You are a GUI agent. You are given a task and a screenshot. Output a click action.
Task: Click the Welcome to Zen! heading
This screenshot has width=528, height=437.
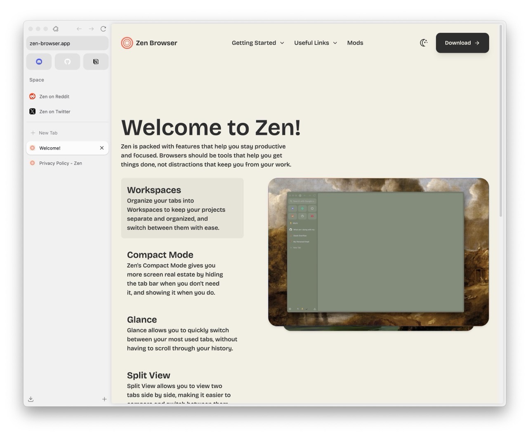tap(211, 127)
